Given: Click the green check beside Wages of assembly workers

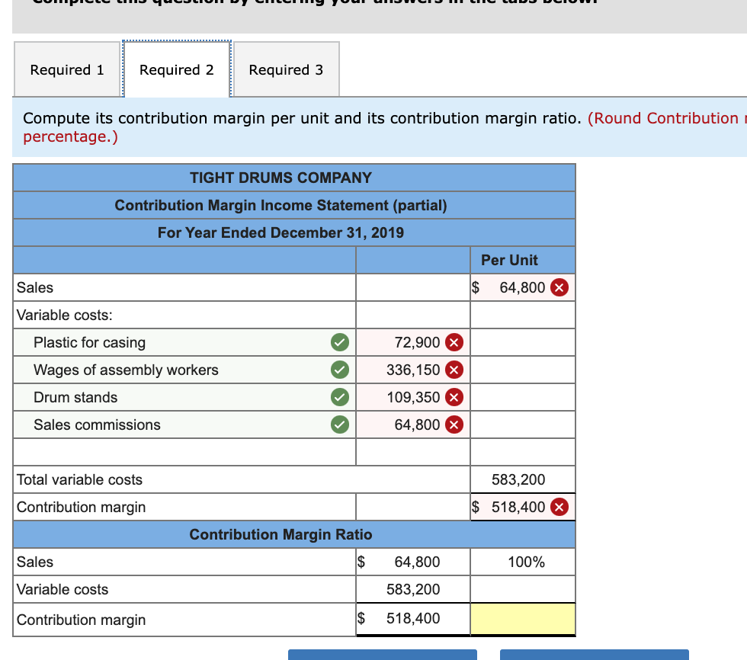Looking at the screenshot, I should tap(339, 370).
